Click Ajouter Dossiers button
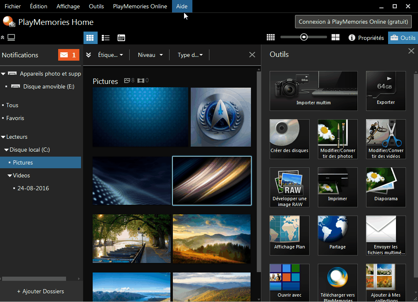418x302 pixels. tap(41, 291)
